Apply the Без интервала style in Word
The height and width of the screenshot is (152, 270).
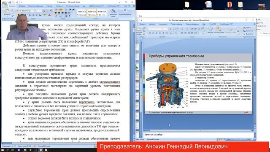click(x=102, y=13)
